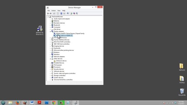
Task: Open the Action menu
Action: point(53,10)
